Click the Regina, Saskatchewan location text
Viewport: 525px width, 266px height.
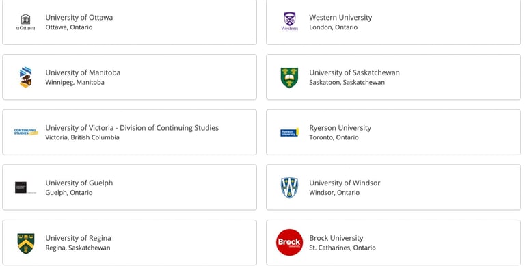point(78,248)
